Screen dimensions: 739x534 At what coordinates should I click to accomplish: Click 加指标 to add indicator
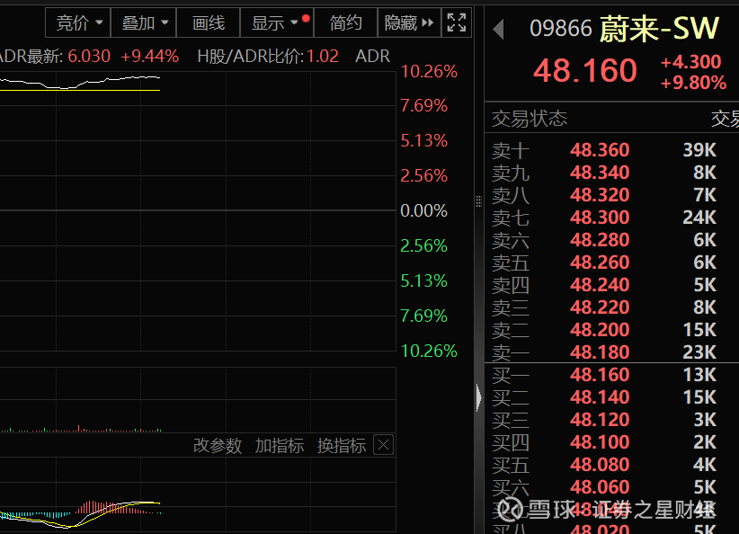point(280,445)
